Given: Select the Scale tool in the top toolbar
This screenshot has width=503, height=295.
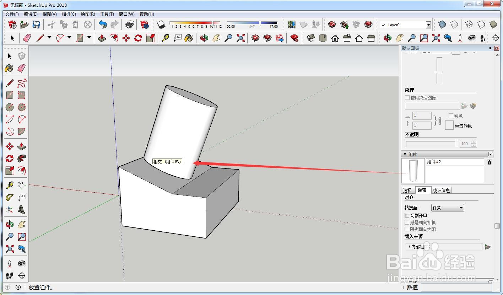Looking at the screenshot, I should [150, 38].
